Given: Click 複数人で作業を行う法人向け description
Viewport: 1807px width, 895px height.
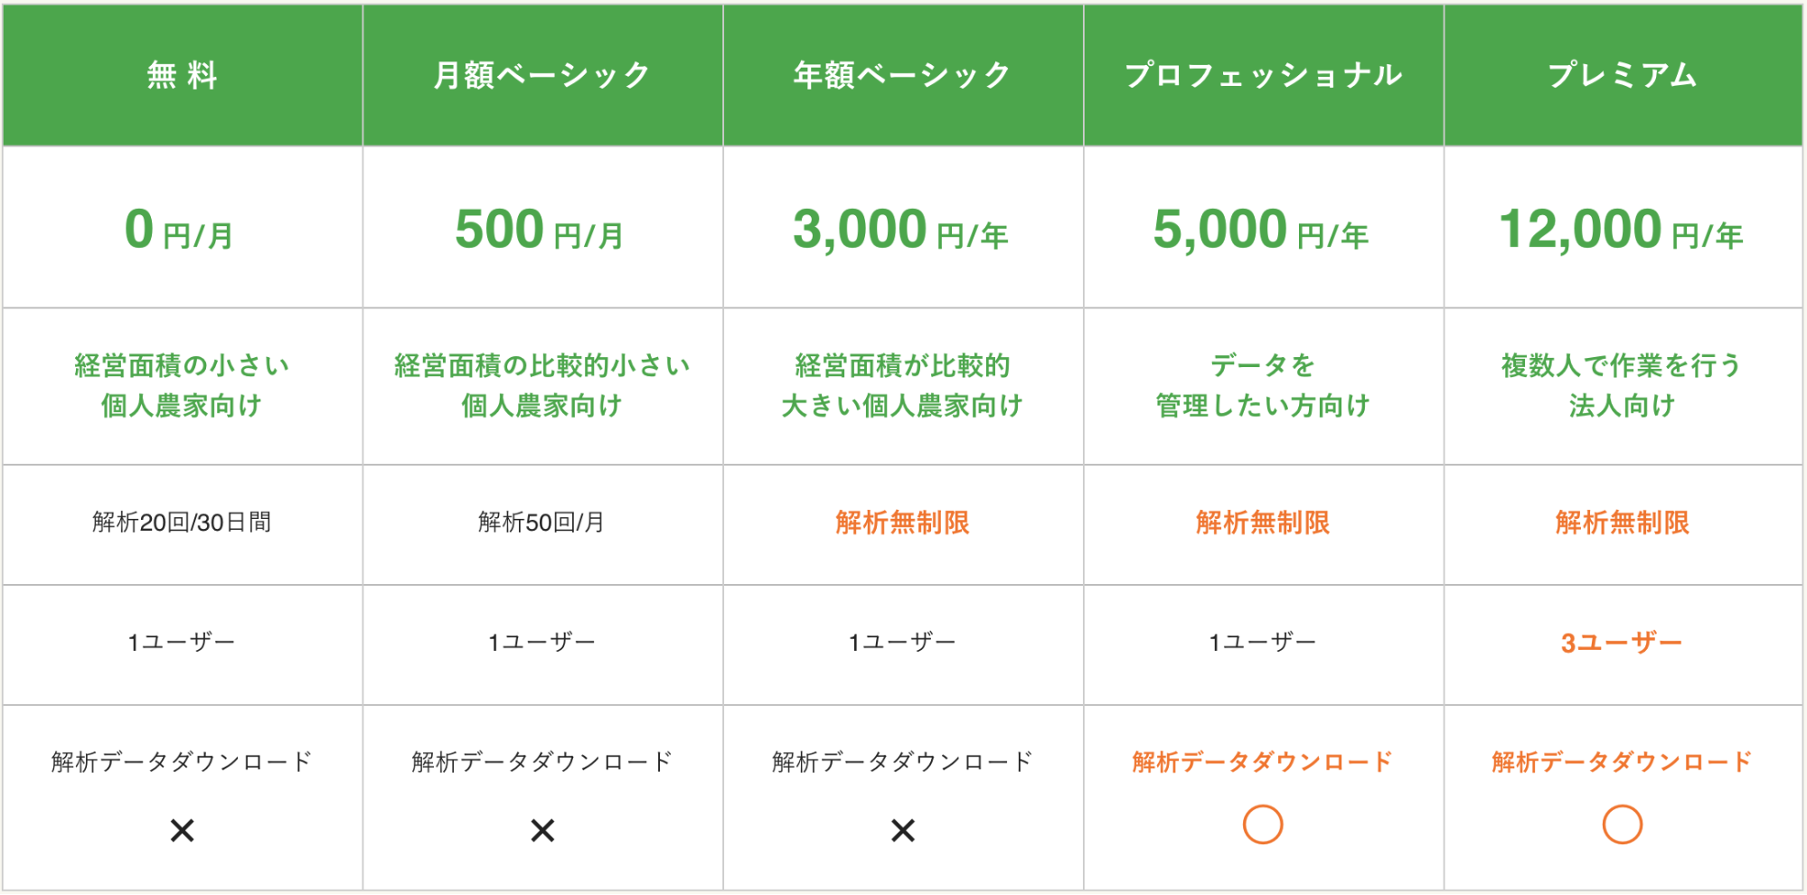Looking at the screenshot, I should 1622,386.
